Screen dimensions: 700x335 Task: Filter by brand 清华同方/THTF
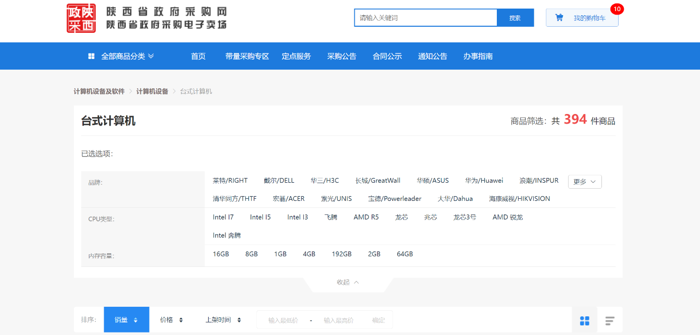click(235, 199)
